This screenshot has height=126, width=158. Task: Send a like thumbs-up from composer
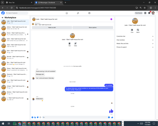point(112,117)
